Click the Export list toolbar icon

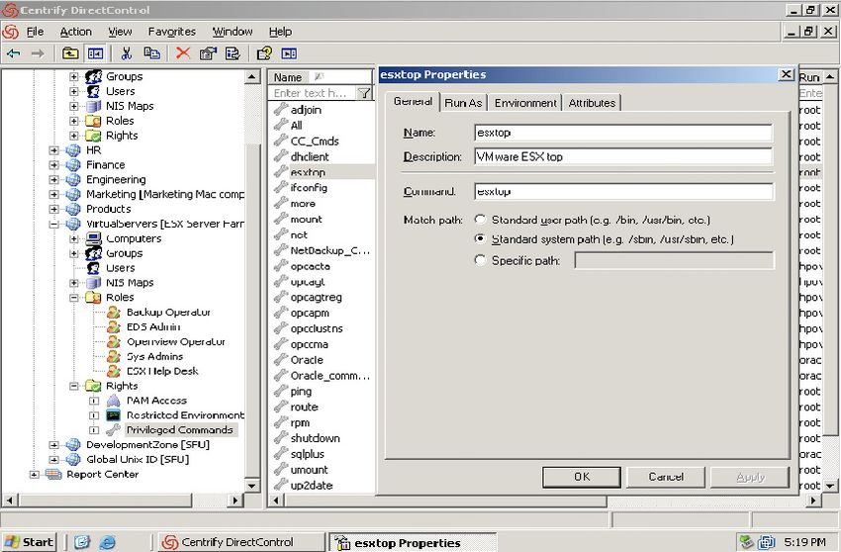click(x=233, y=53)
